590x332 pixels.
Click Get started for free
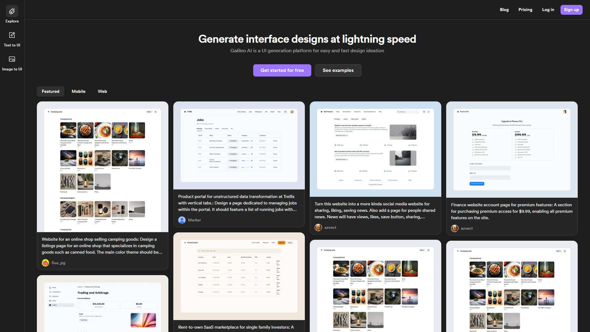pos(282,70)
